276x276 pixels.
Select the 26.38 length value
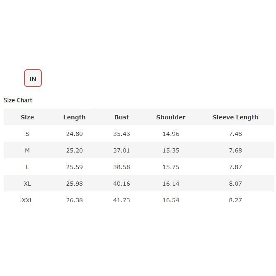point(75,200)
